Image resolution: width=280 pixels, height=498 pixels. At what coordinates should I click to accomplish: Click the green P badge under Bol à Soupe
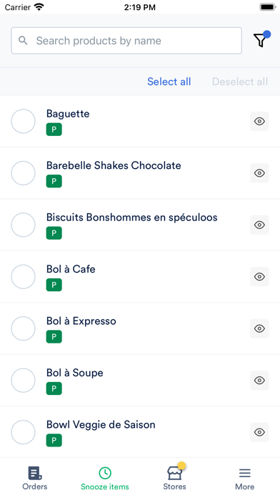click(x=54, y=389)
